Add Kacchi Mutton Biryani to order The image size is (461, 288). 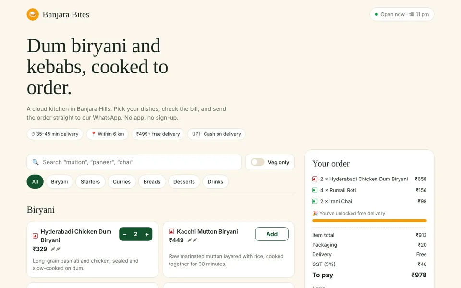click(272, 234)
